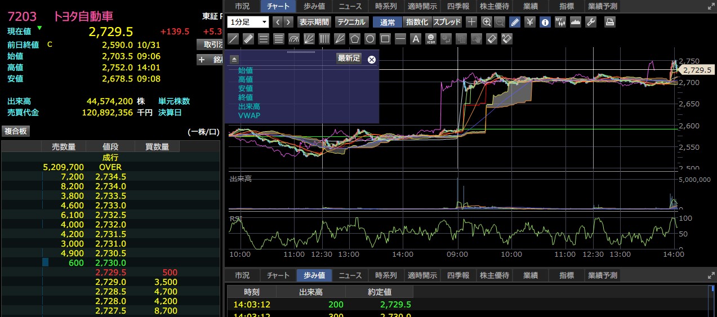Click the previous period arrow
Screen dimensions: 717x317
click(x=278, y=22)
